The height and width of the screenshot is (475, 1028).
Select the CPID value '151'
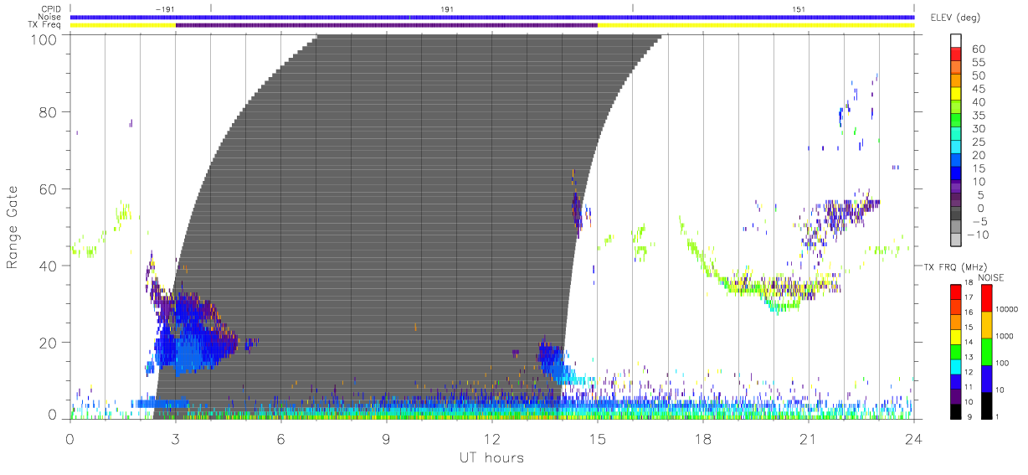pos(799,8)
